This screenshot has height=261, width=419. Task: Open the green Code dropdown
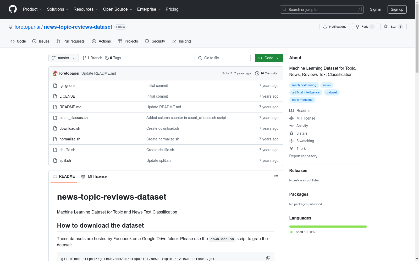click(269, 58)
